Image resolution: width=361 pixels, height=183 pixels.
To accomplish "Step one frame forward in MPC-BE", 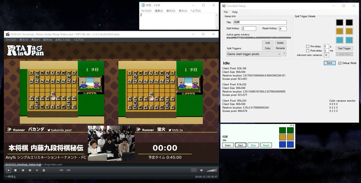I will tap(37, 170).
